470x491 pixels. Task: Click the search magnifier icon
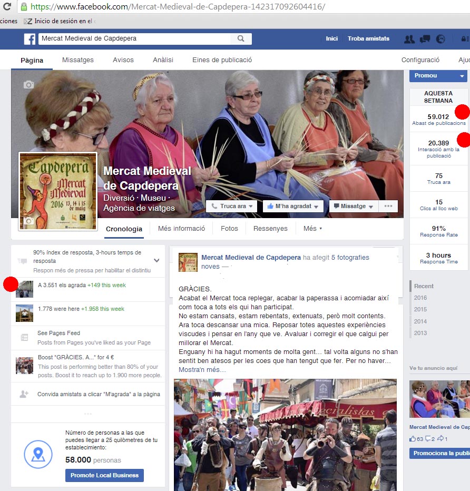point(241,39)
